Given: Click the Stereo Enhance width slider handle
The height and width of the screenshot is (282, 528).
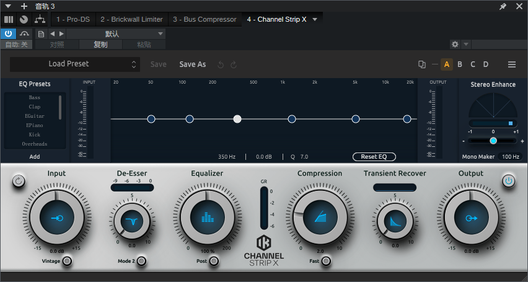Looking at the screenshot, I should pos(493,141).
